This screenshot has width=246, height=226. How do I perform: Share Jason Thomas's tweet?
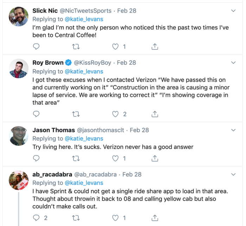coord(155,158)
